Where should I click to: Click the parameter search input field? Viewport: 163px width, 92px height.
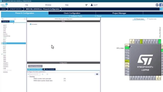tap(35, 74)
